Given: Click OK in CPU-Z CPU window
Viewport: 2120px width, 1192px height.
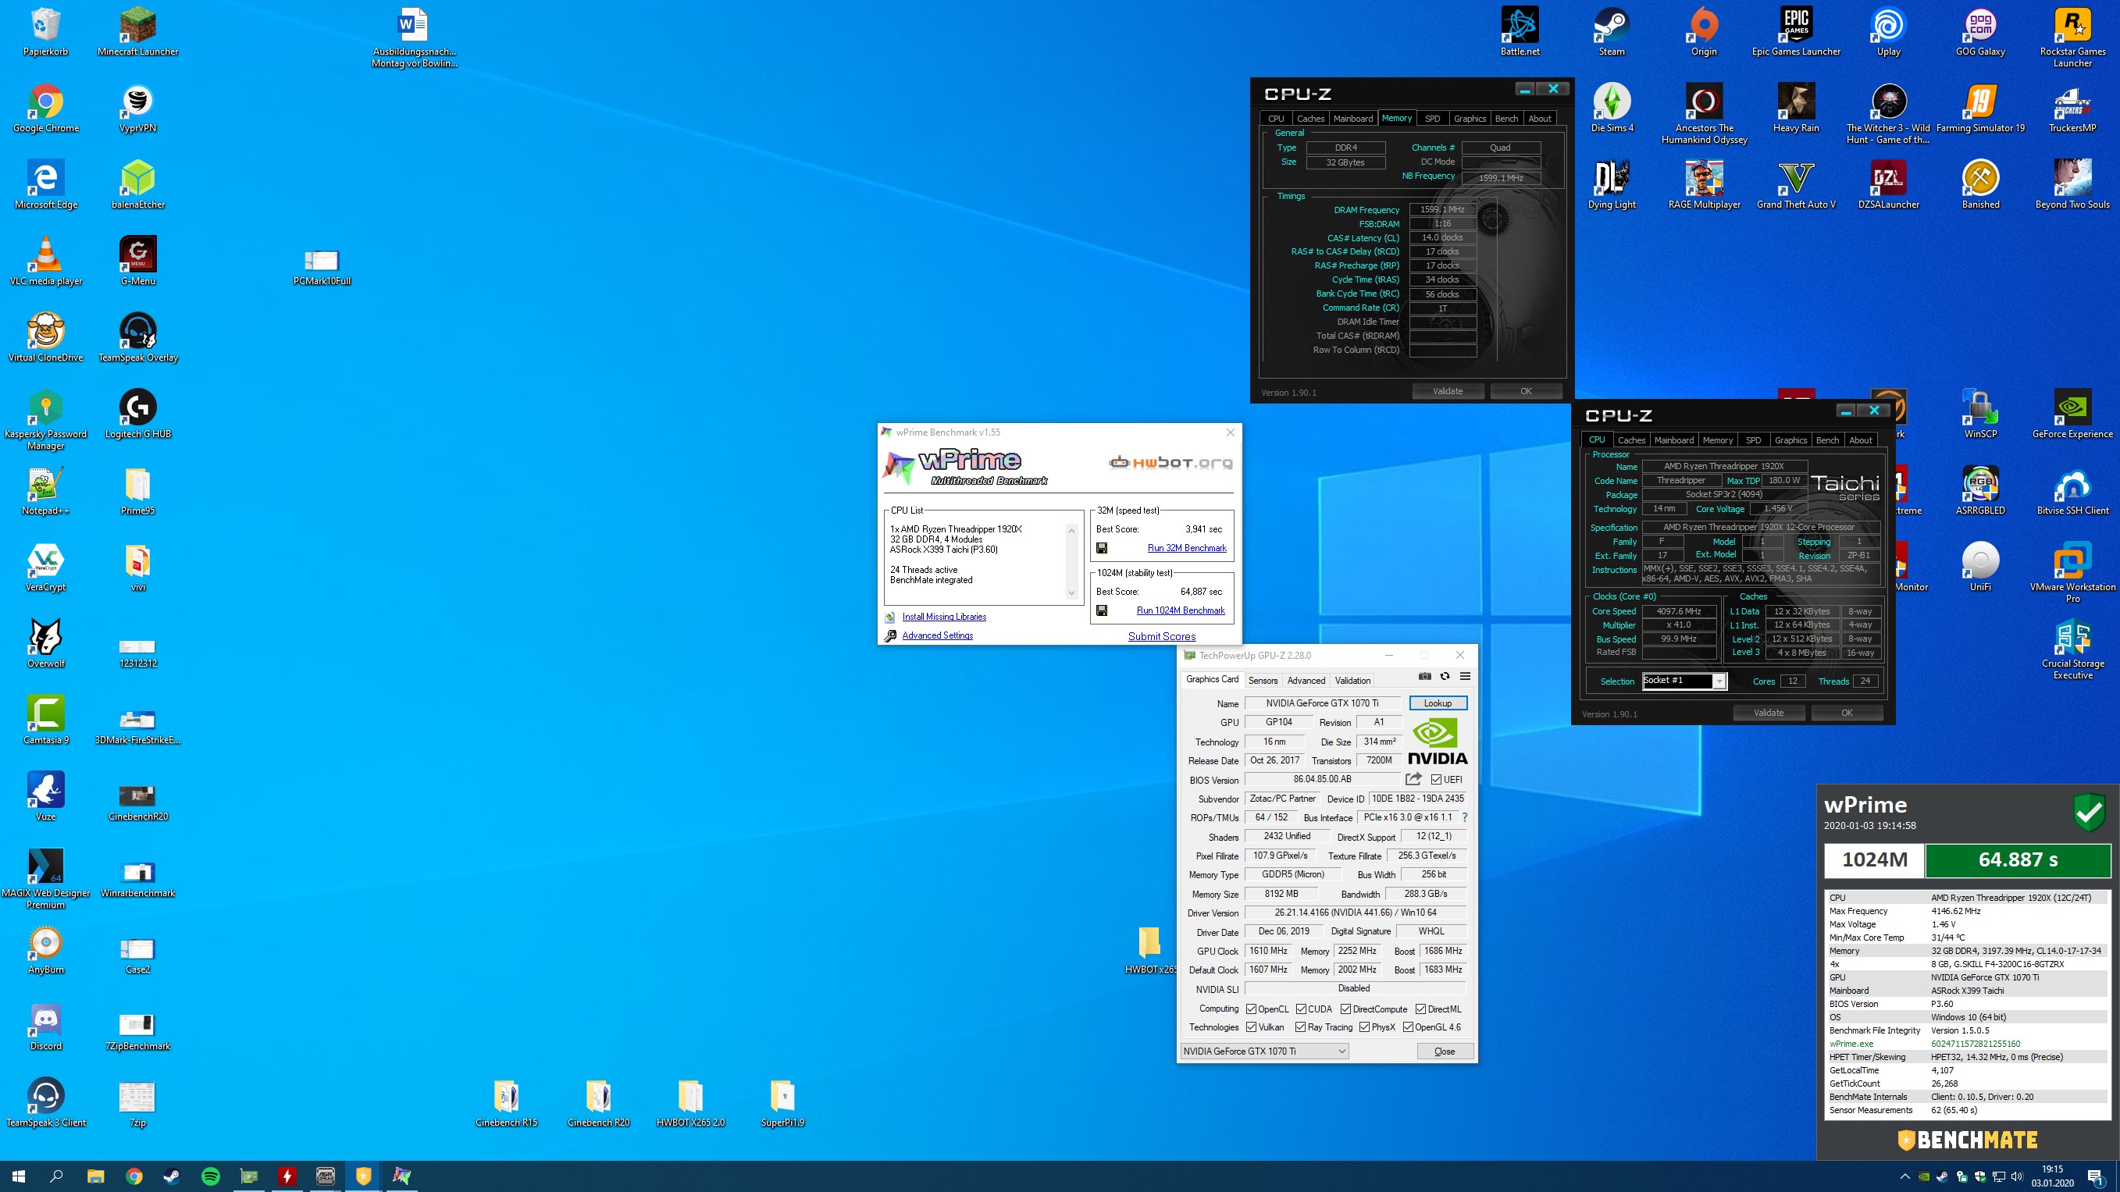Looking at the screenshot, I should click(1847, 713).
